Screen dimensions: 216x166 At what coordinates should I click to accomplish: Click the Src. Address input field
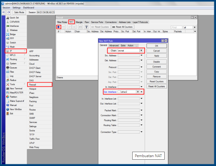coord(129,56)
